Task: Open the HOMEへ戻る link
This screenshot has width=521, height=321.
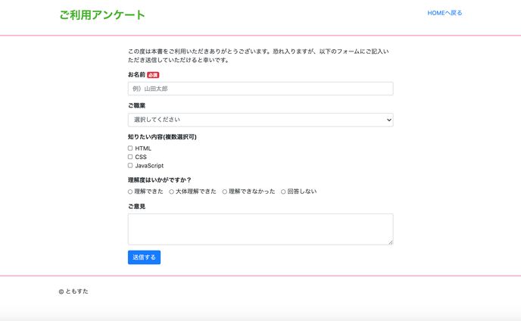Action: 445,13
